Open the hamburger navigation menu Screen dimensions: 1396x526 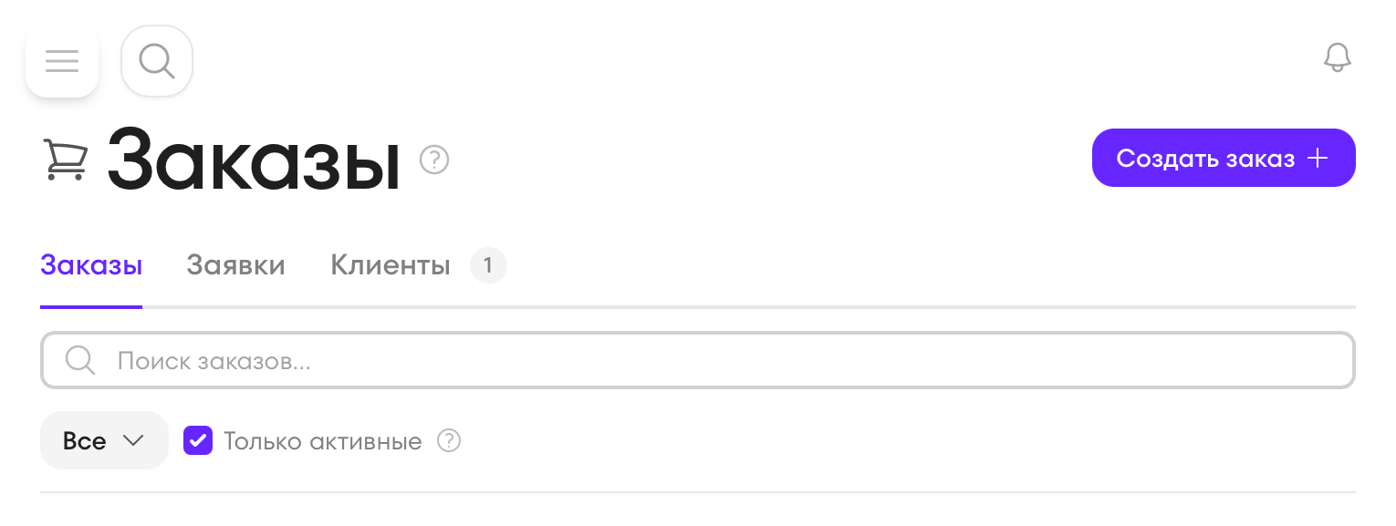[62, 61]
